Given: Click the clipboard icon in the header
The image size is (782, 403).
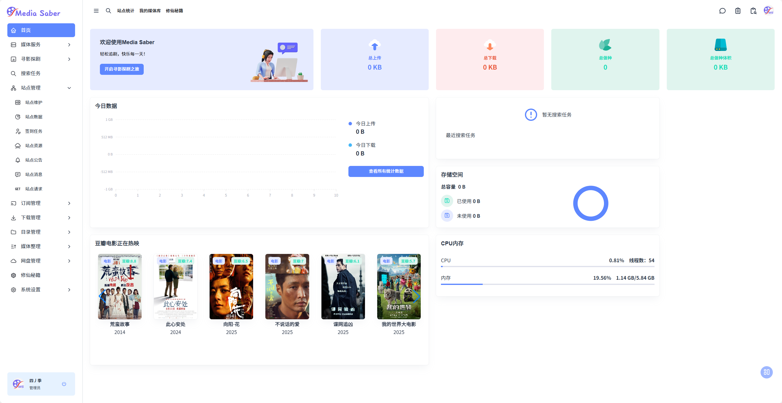Looking at the screenshot, I should 738,11.
